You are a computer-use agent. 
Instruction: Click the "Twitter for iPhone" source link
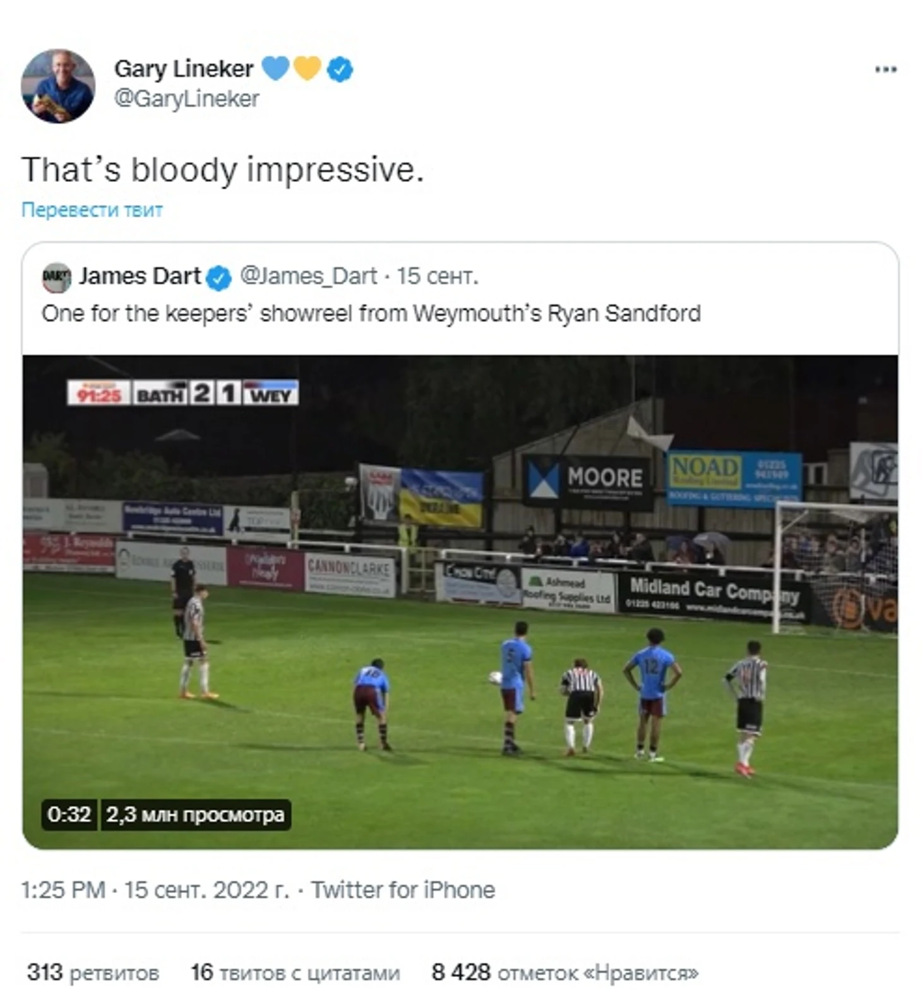(403, 890)
